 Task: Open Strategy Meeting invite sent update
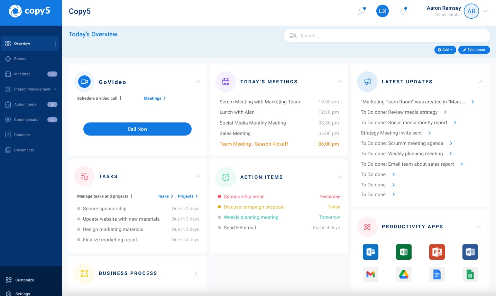click(x=391, y=133)
